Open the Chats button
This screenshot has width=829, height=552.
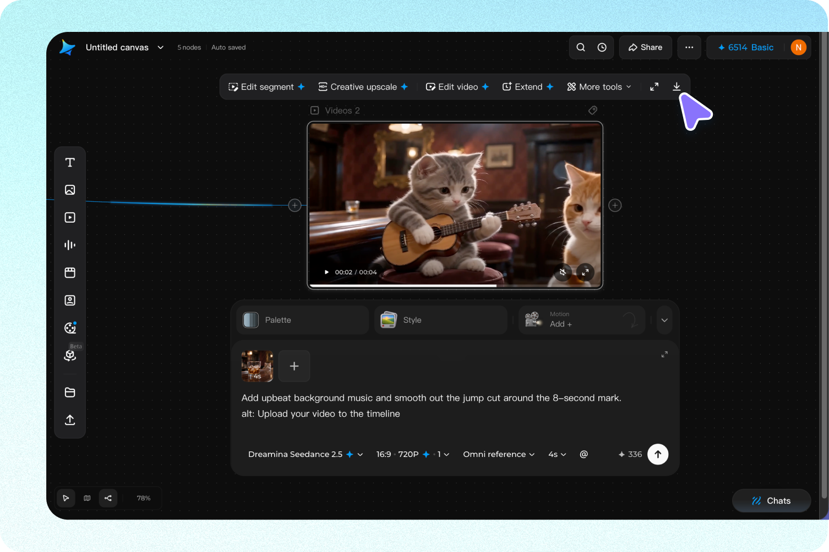771,501
